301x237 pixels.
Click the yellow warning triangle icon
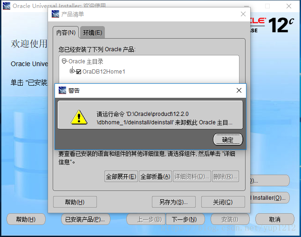point(79,117)
